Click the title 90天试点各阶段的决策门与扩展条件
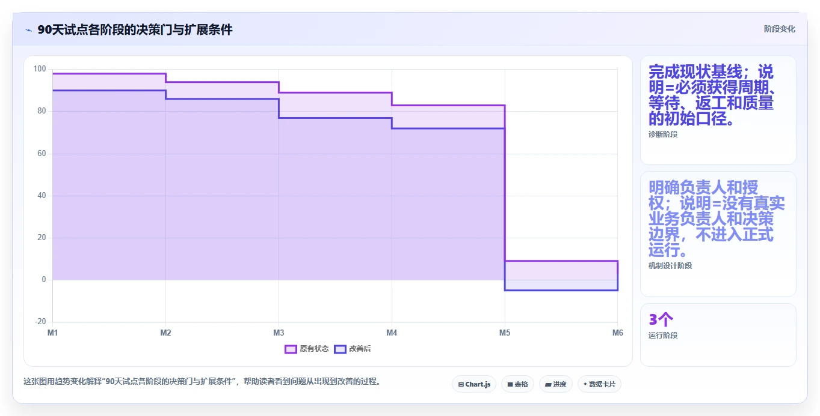This screenshot has width=820, height=416. tap(135, 30)
